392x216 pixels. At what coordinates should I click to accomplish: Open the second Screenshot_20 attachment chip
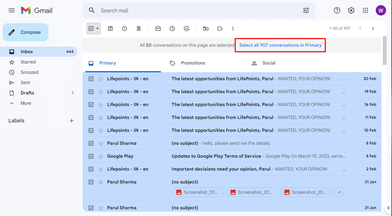[x=252, y=192]
